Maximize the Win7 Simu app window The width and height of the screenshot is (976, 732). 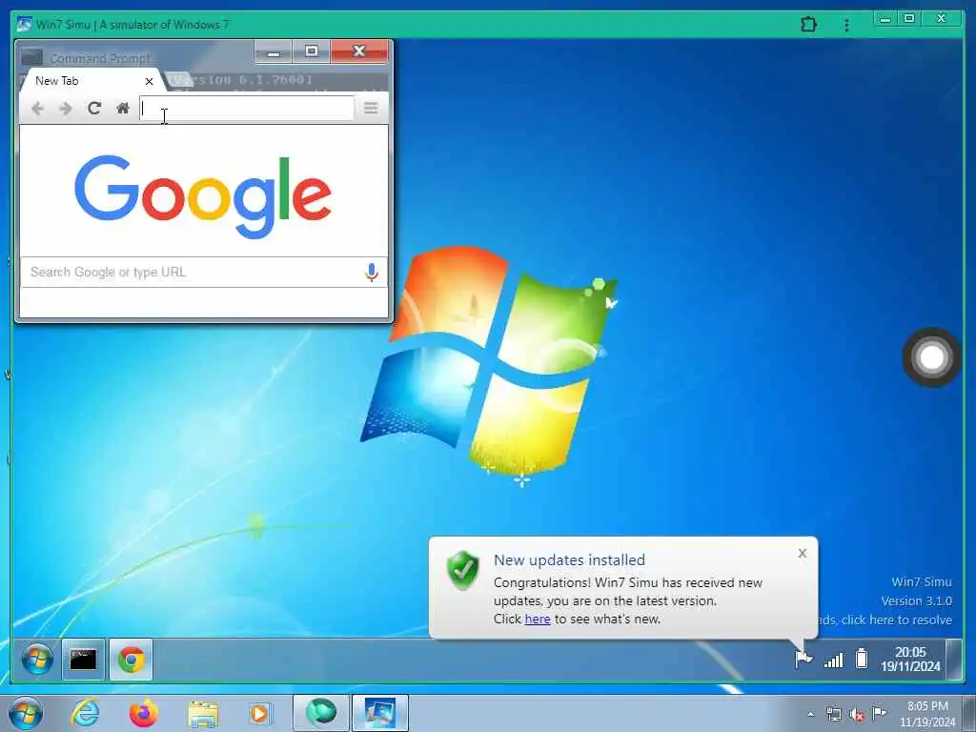pos(909,19)
